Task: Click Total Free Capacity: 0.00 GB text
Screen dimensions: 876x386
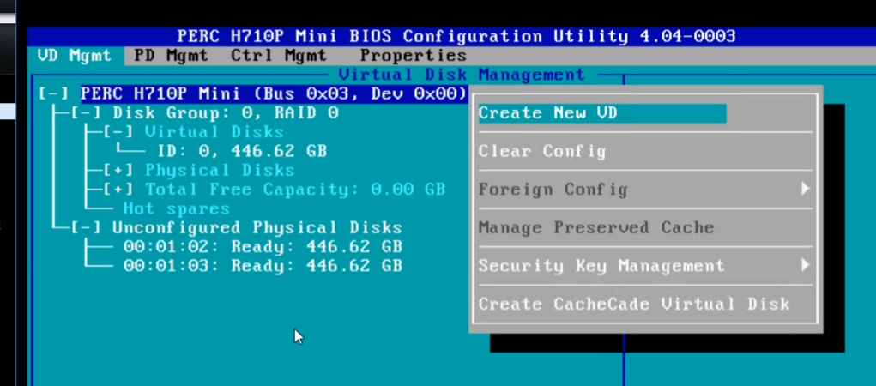Action: (295, 190)
